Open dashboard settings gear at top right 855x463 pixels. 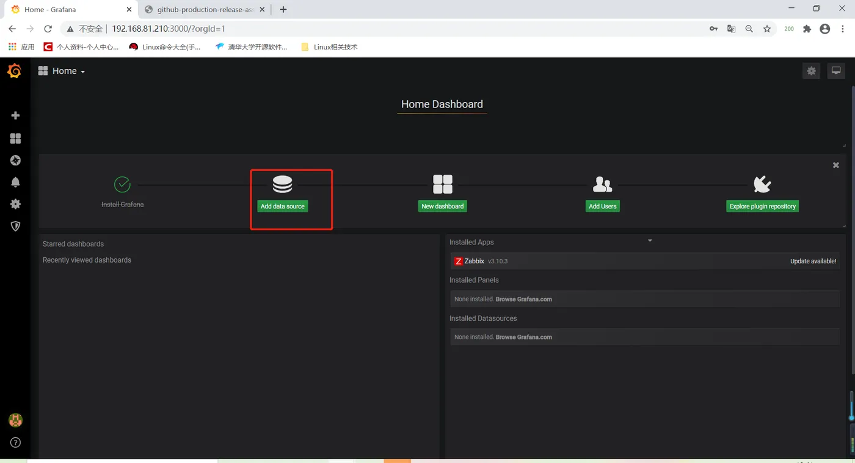click(x=811, y=71)
